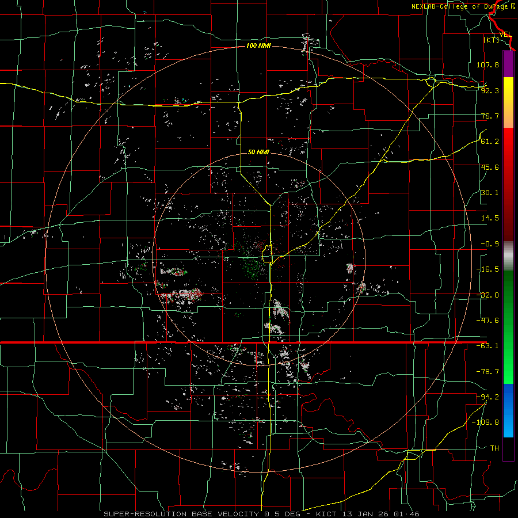Screen dimensions: 518x518
Task: Select the 45.6 value on the velocity scale
Action: (490, 167)
